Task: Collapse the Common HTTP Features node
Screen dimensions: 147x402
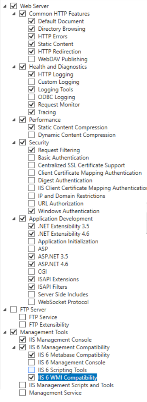Action: coord(14,14)
